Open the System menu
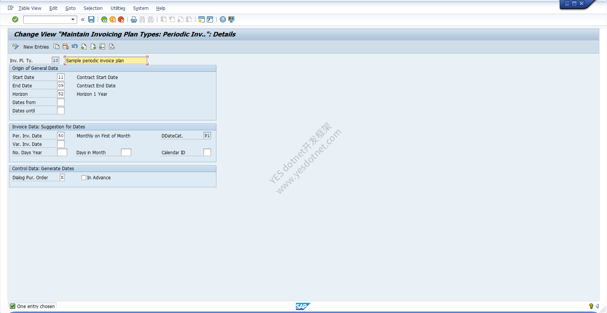 coord(141,8)
